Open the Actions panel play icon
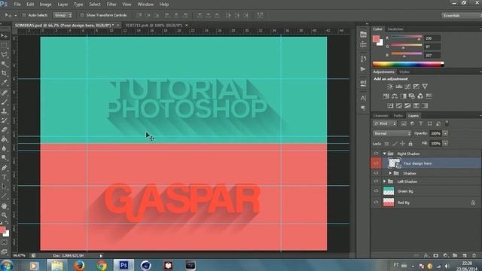Screen dimensions: 482x271 tap(363, 69)
